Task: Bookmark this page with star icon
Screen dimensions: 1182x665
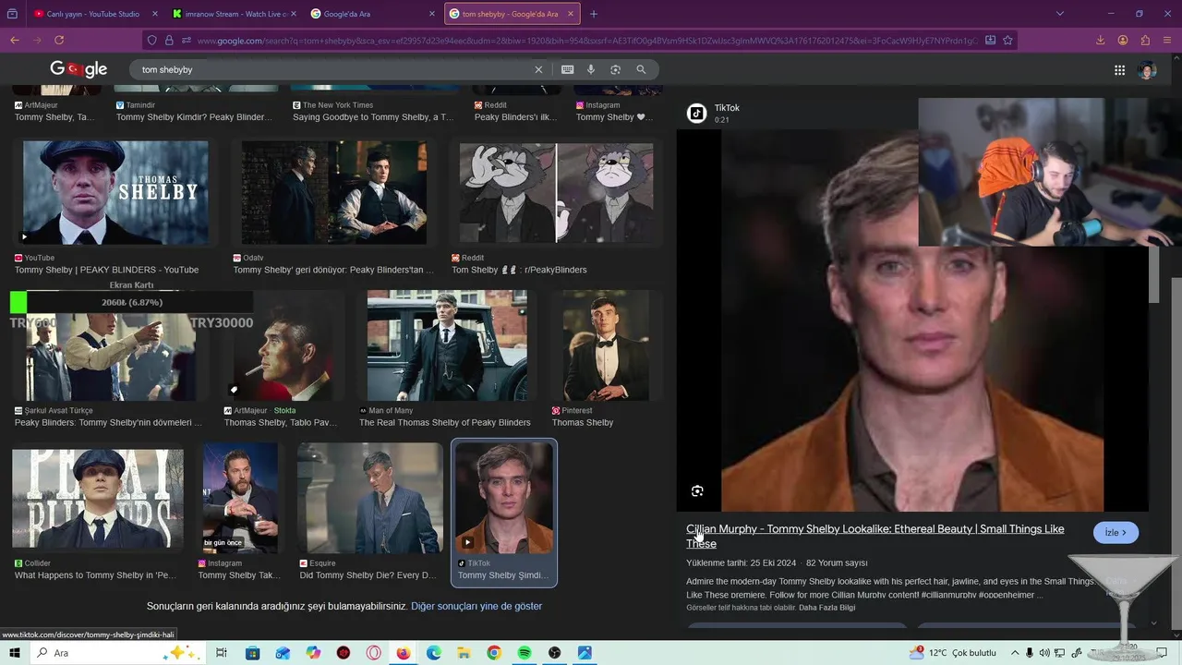Action: 1007,40
